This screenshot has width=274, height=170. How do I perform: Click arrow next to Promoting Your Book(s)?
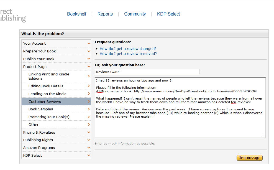[x=89, y=117]
